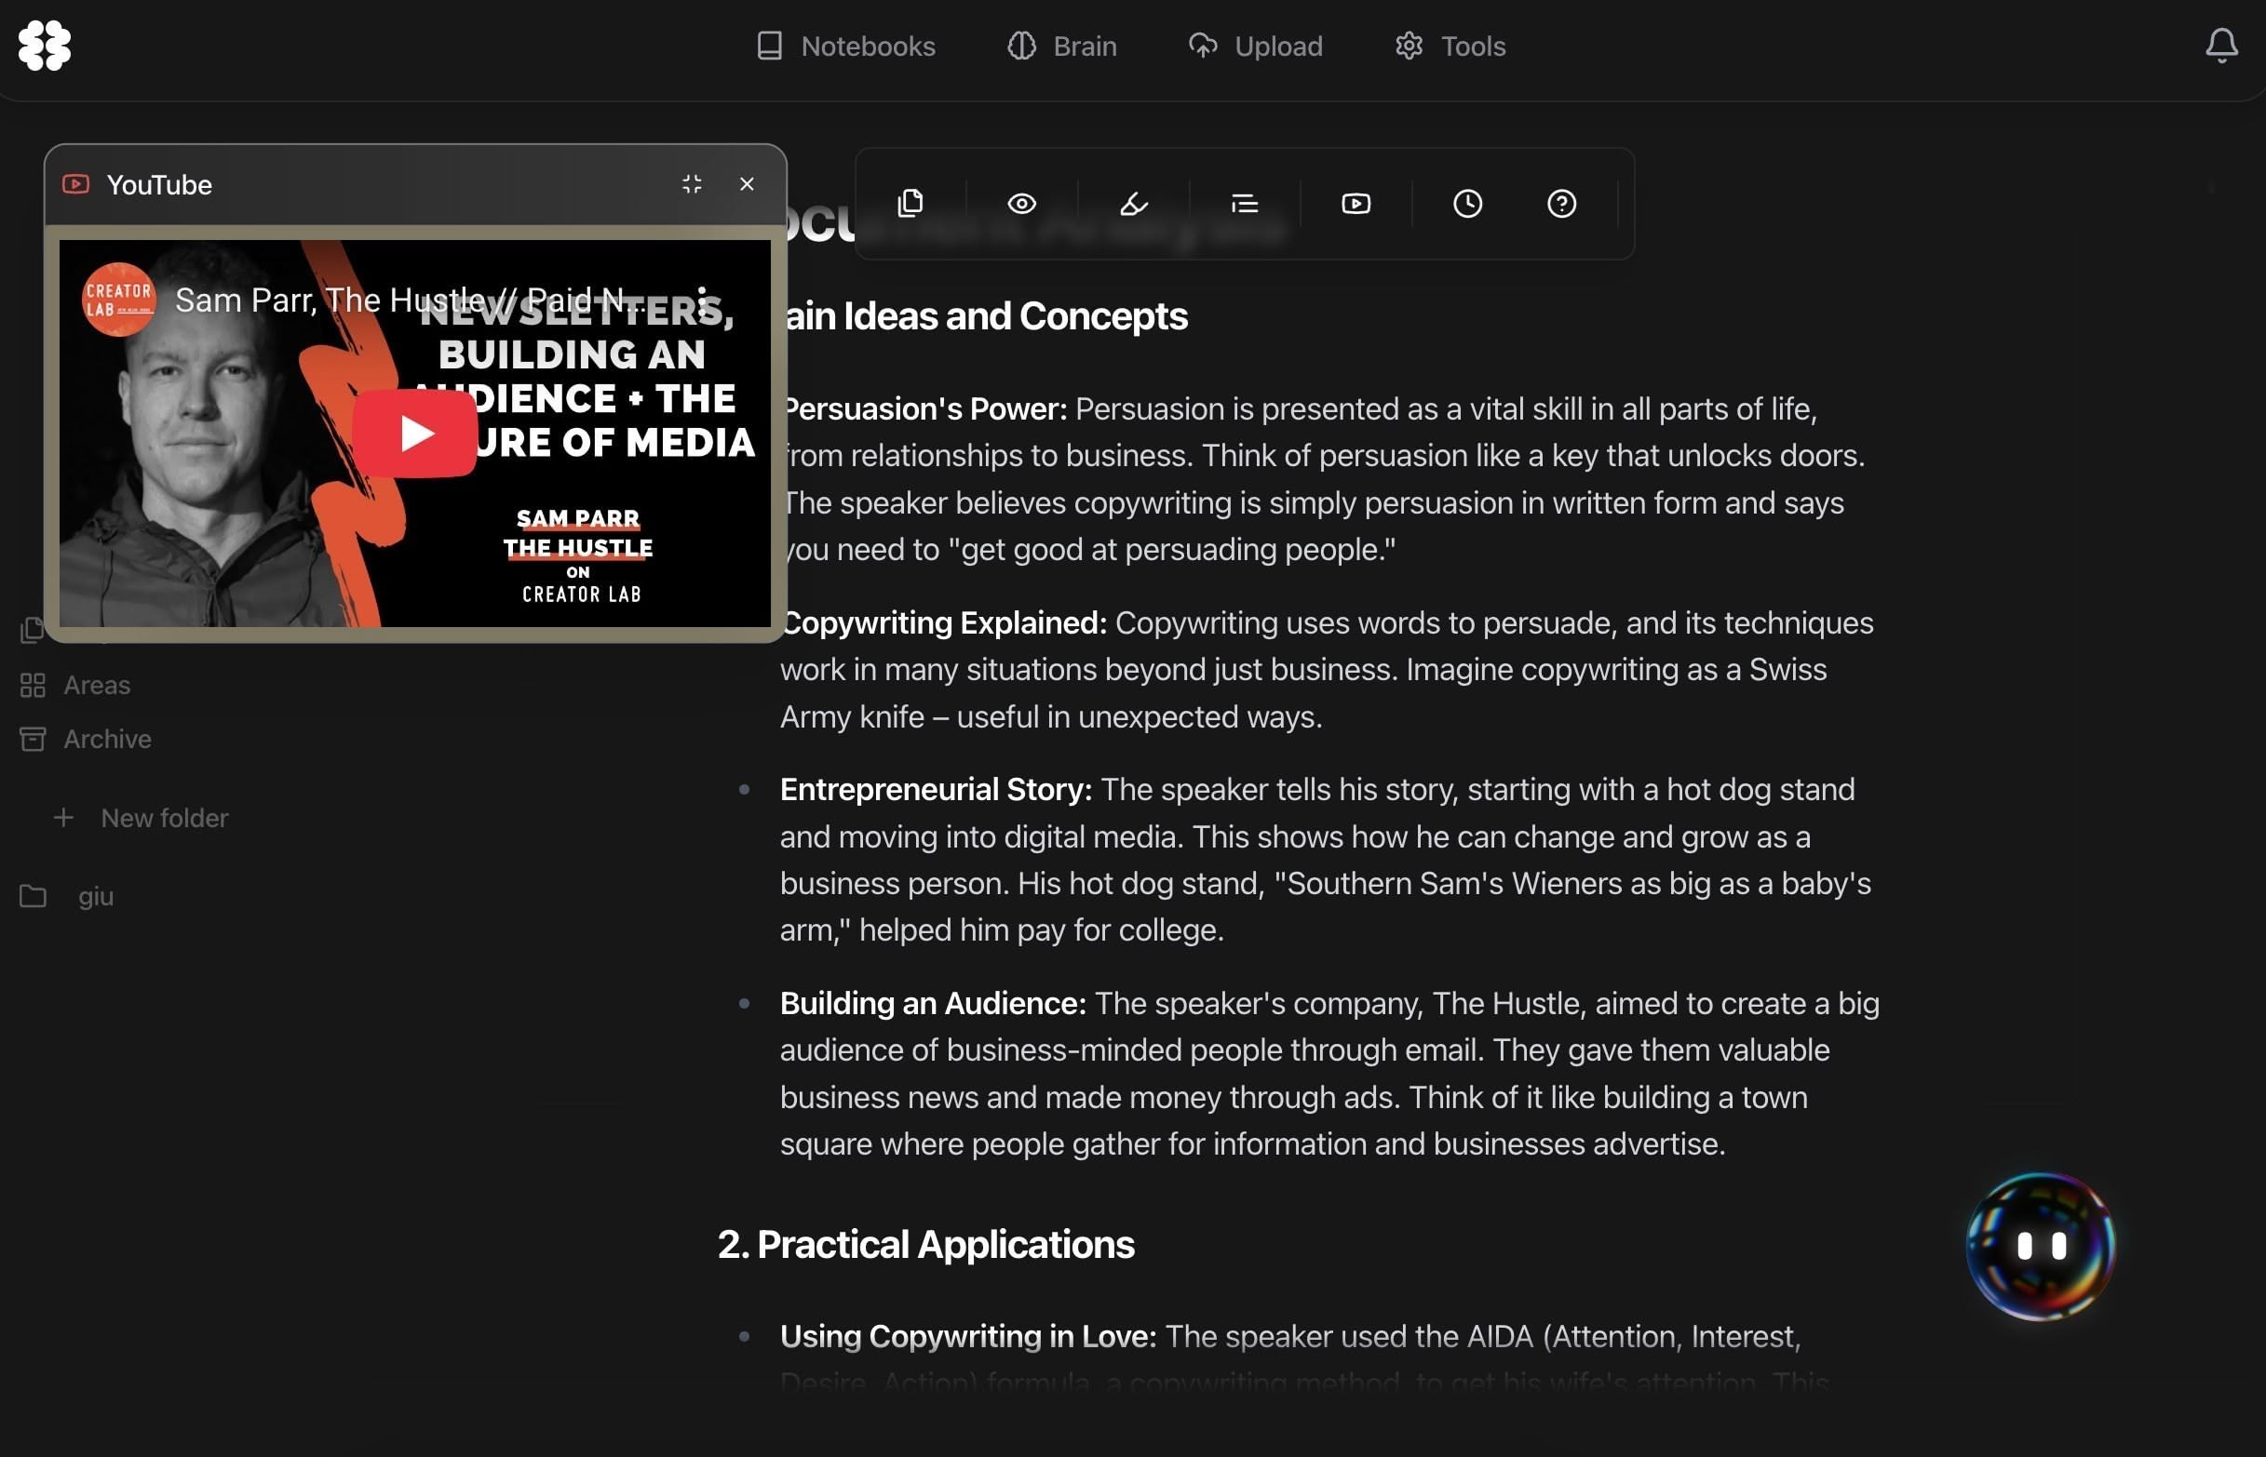Viewport: 2266px width, 1457px height.
Task: Click the app logo in top-left
Action: tap(45, 46)
